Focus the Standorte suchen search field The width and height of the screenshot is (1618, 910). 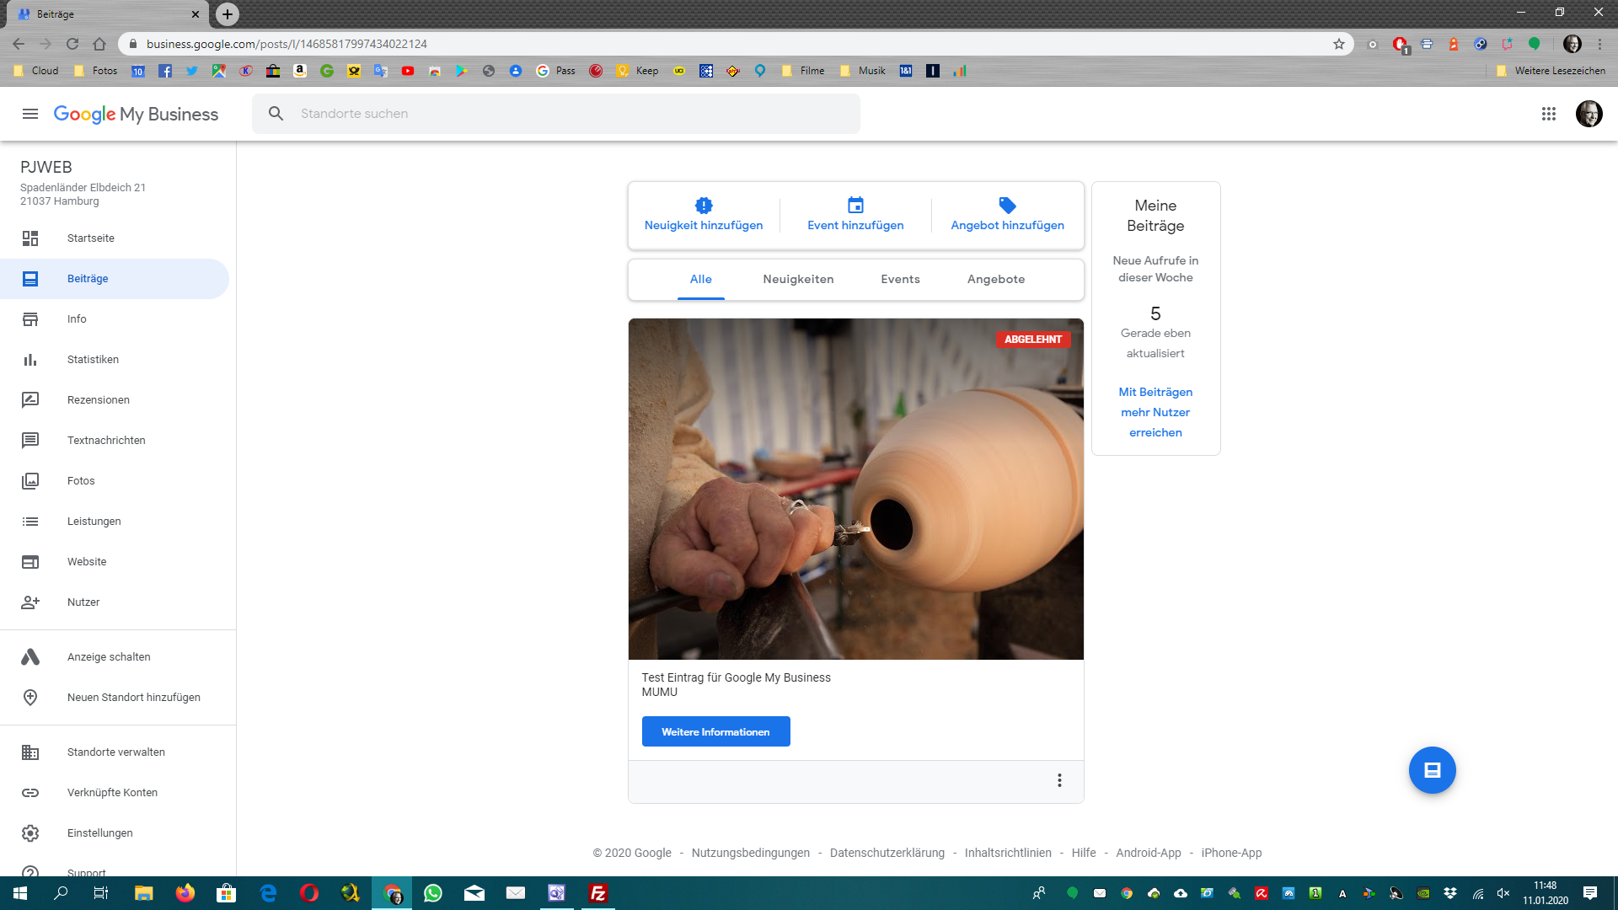(556, 114)
